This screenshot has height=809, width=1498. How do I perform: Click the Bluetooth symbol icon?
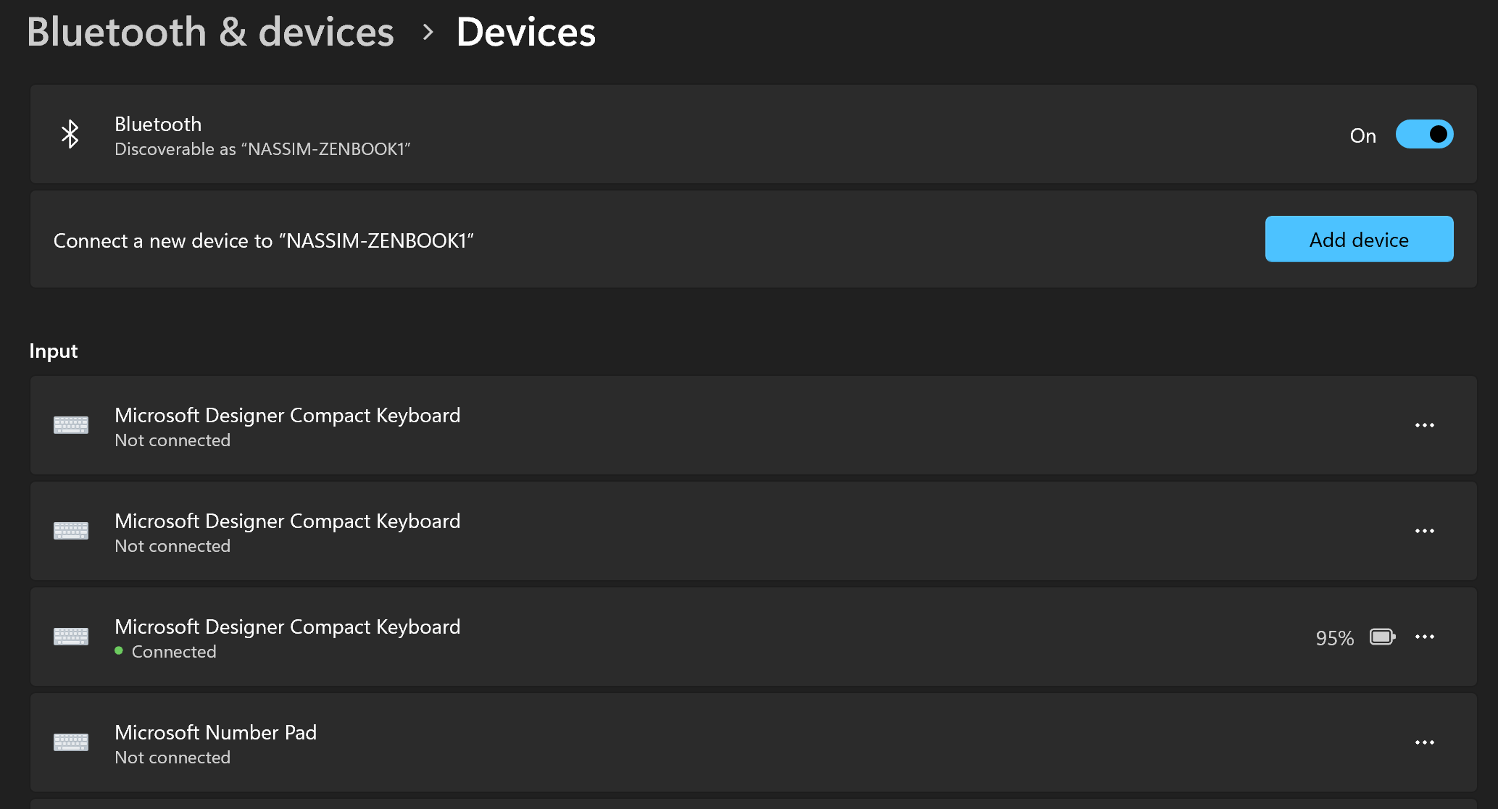pos(70,134)
